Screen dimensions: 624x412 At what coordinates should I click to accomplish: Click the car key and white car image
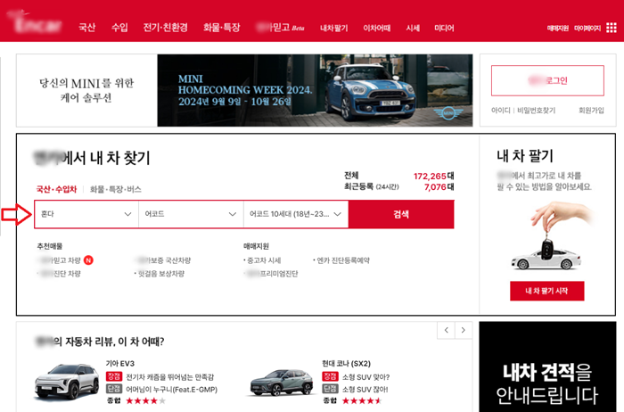554,235
